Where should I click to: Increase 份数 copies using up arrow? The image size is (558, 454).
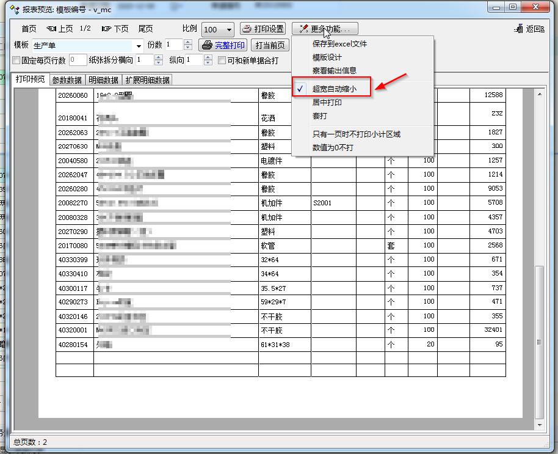click(188, 42)
